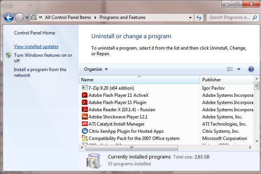Image resolution: width=261 pixels, height=174 pixels.
Task: Click the horizontal scrollbar thumb
Action: pyautogui.click(x=132, y=148)
